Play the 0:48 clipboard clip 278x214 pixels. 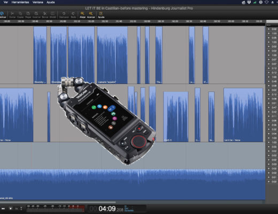pos(269,81)
